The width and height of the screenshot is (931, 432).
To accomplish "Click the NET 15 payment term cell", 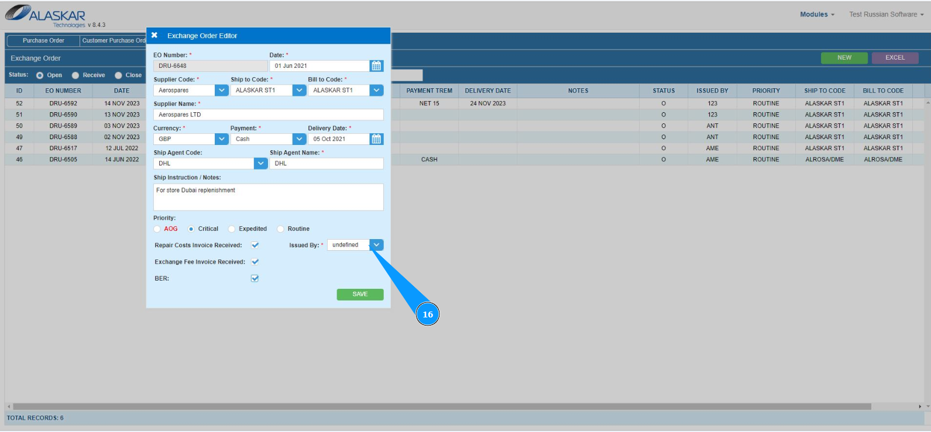I will tap(430, 103).
